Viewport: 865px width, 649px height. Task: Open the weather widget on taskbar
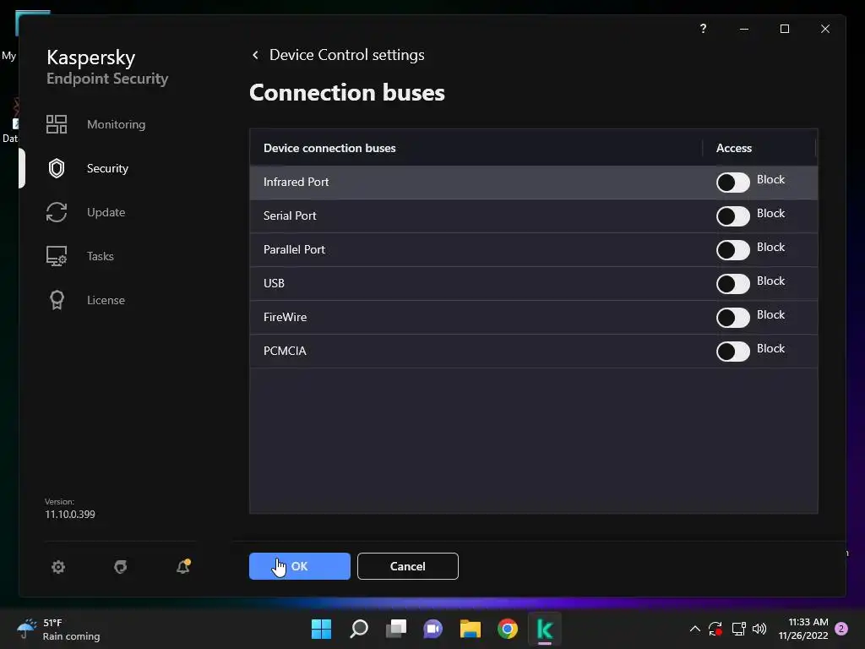tap(58, 629)
